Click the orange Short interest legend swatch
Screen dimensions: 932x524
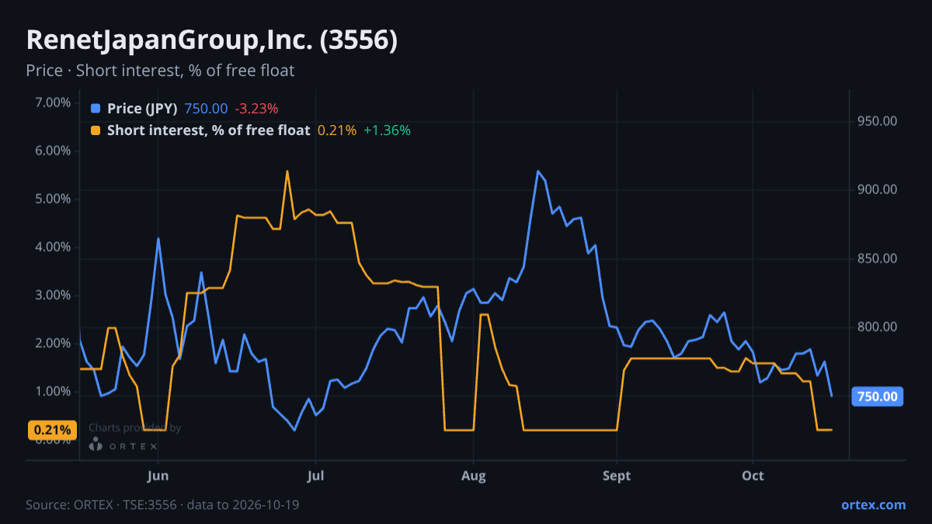96,130
